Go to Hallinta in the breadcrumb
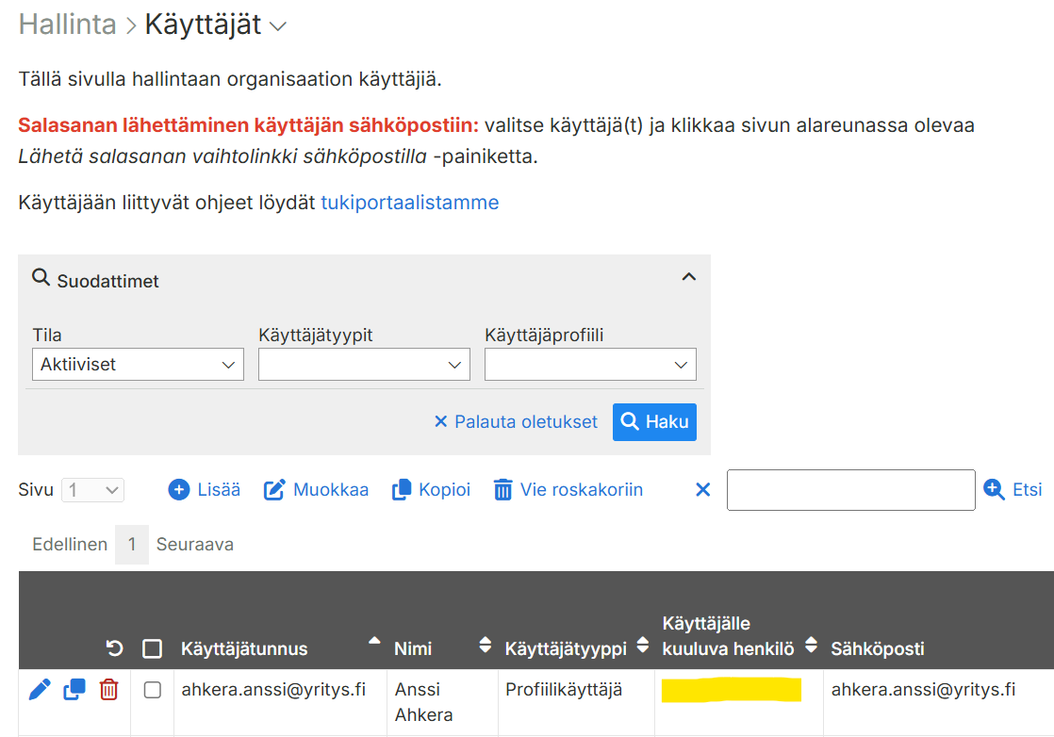1054x737 pixels. pos(67,25)
